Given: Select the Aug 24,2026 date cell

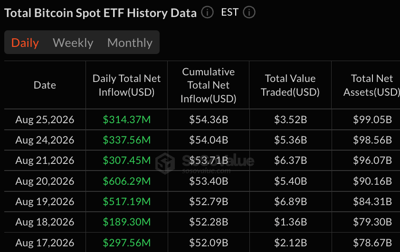Looking at the screenshot, I should point(45,140).
